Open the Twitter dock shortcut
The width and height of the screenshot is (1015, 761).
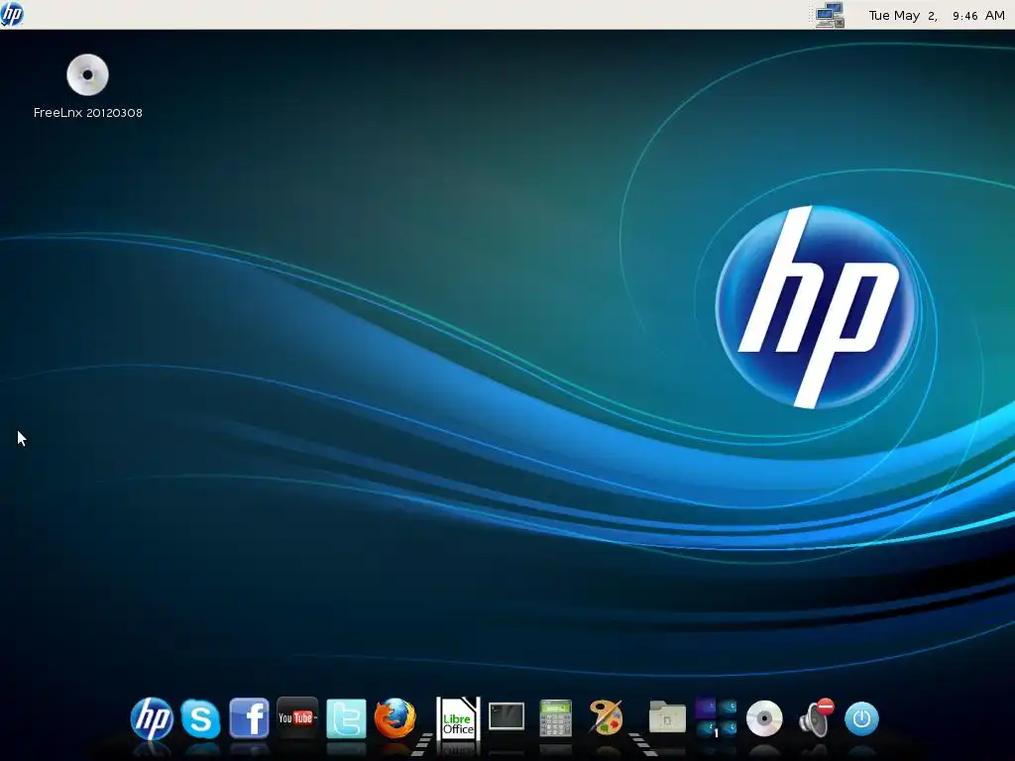pos(346,718)
